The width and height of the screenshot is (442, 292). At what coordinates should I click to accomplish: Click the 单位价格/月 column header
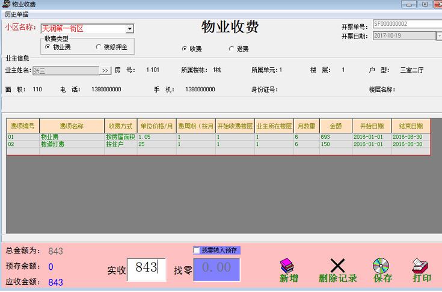coord(157,126)
